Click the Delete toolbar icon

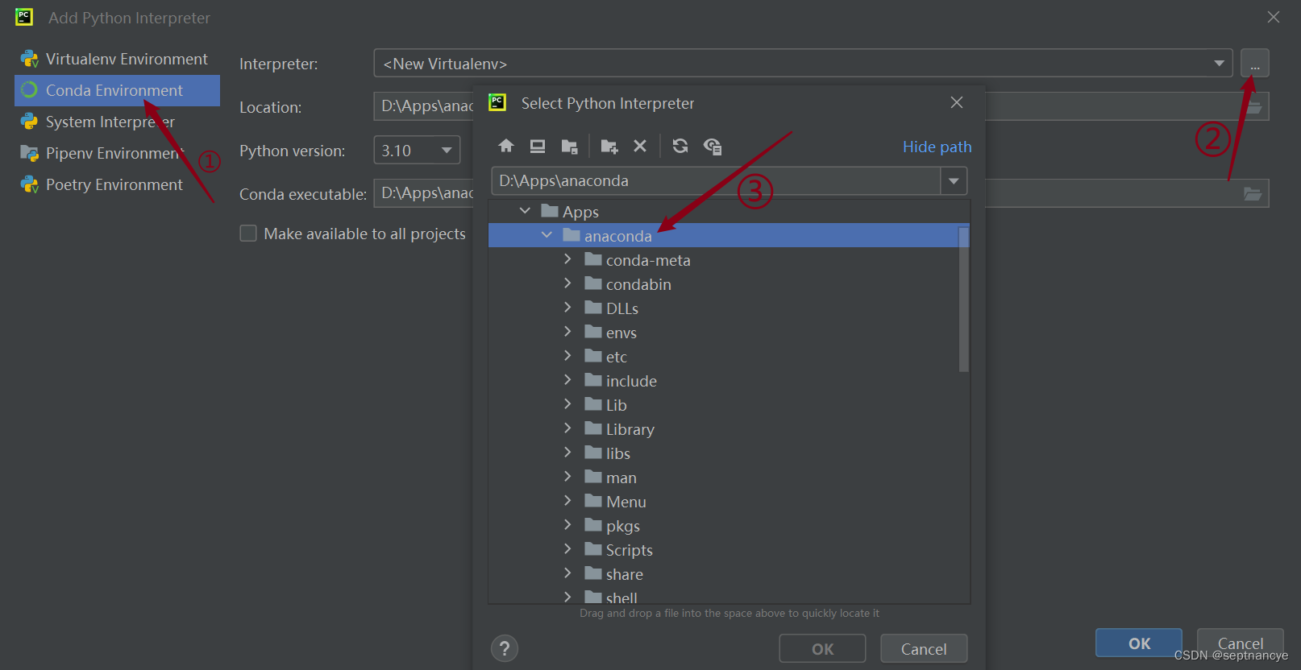click(x=640, y=146)
